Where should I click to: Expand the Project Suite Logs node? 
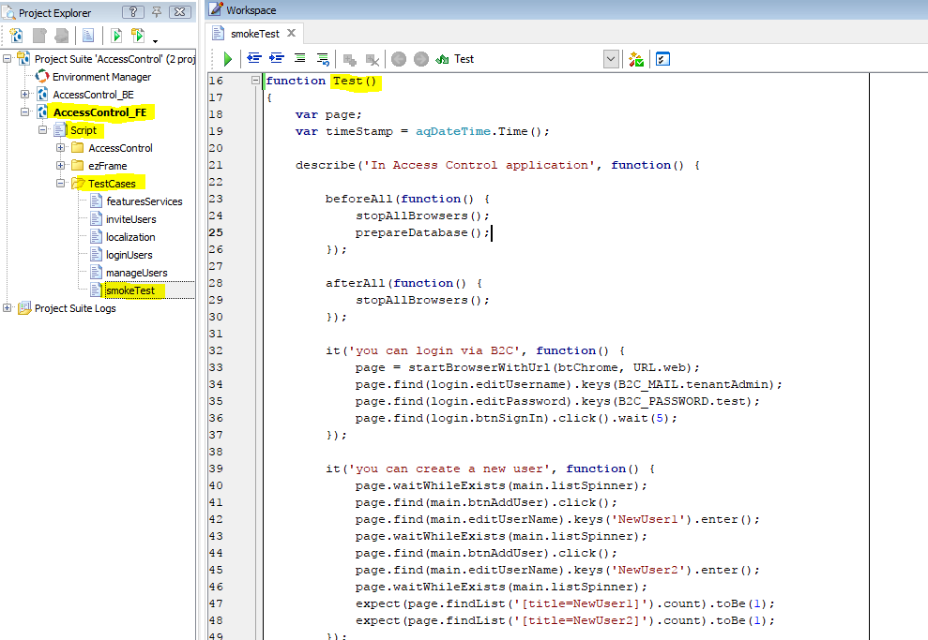click(x=8, y=308)
